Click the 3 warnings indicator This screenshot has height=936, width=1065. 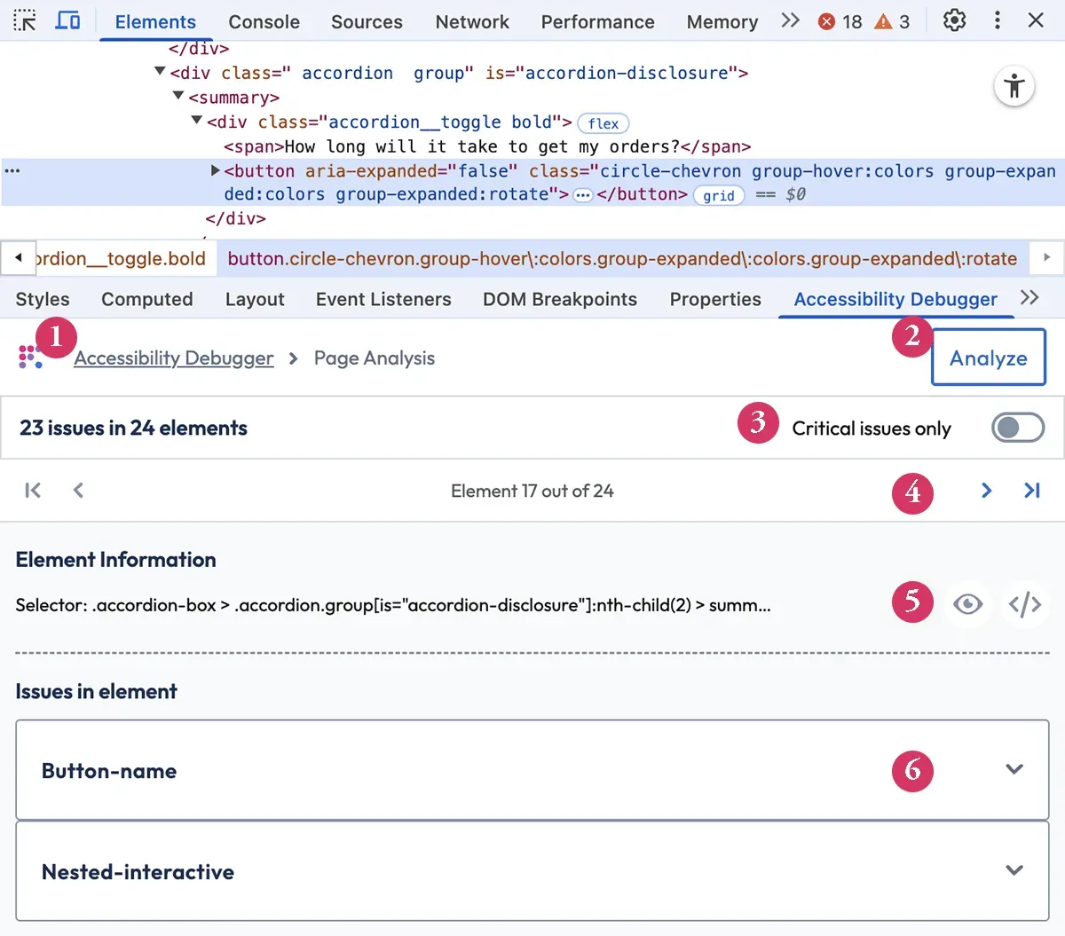point(892,21)
